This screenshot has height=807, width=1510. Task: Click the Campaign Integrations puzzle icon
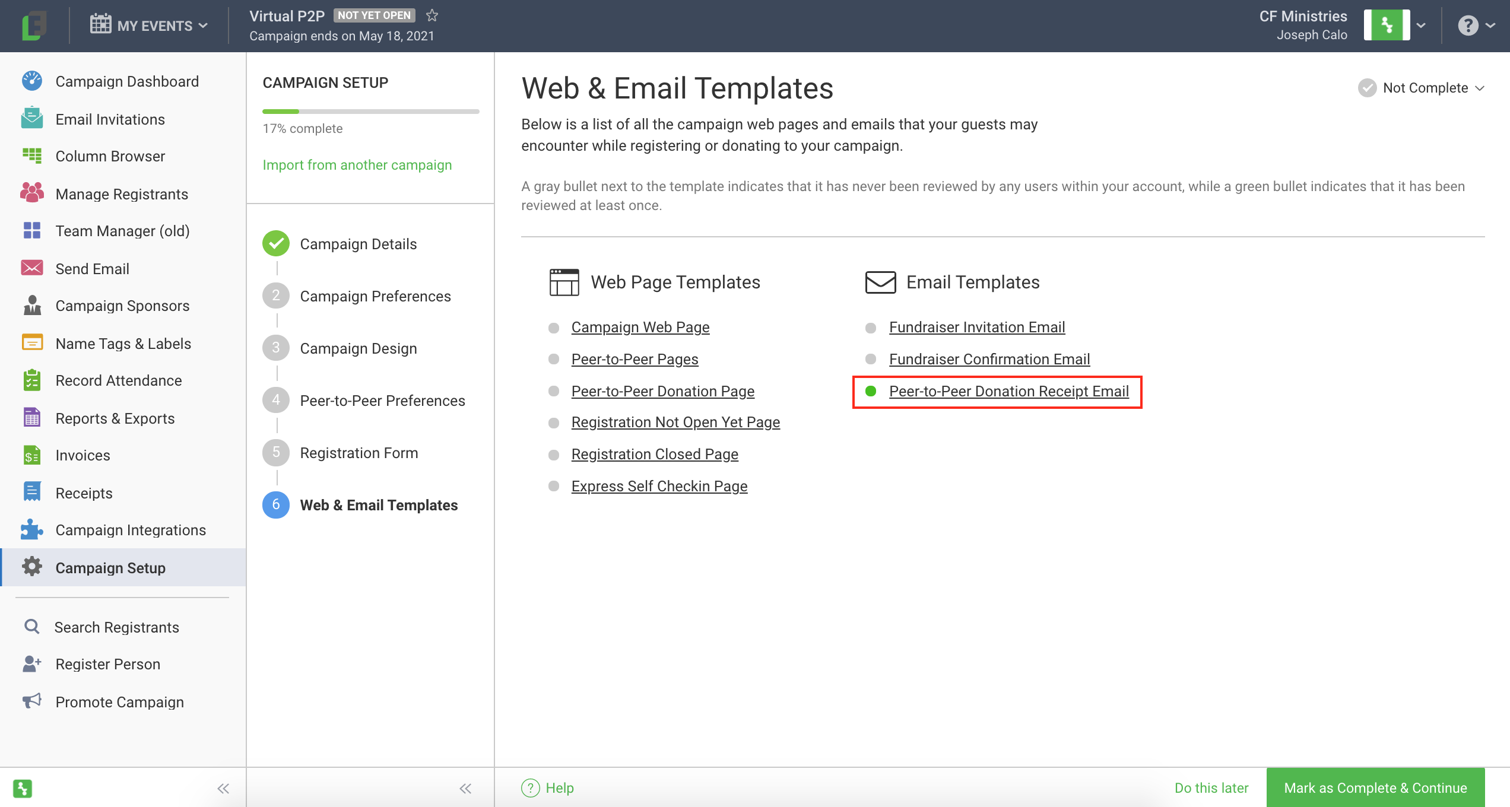click(32, 530)
